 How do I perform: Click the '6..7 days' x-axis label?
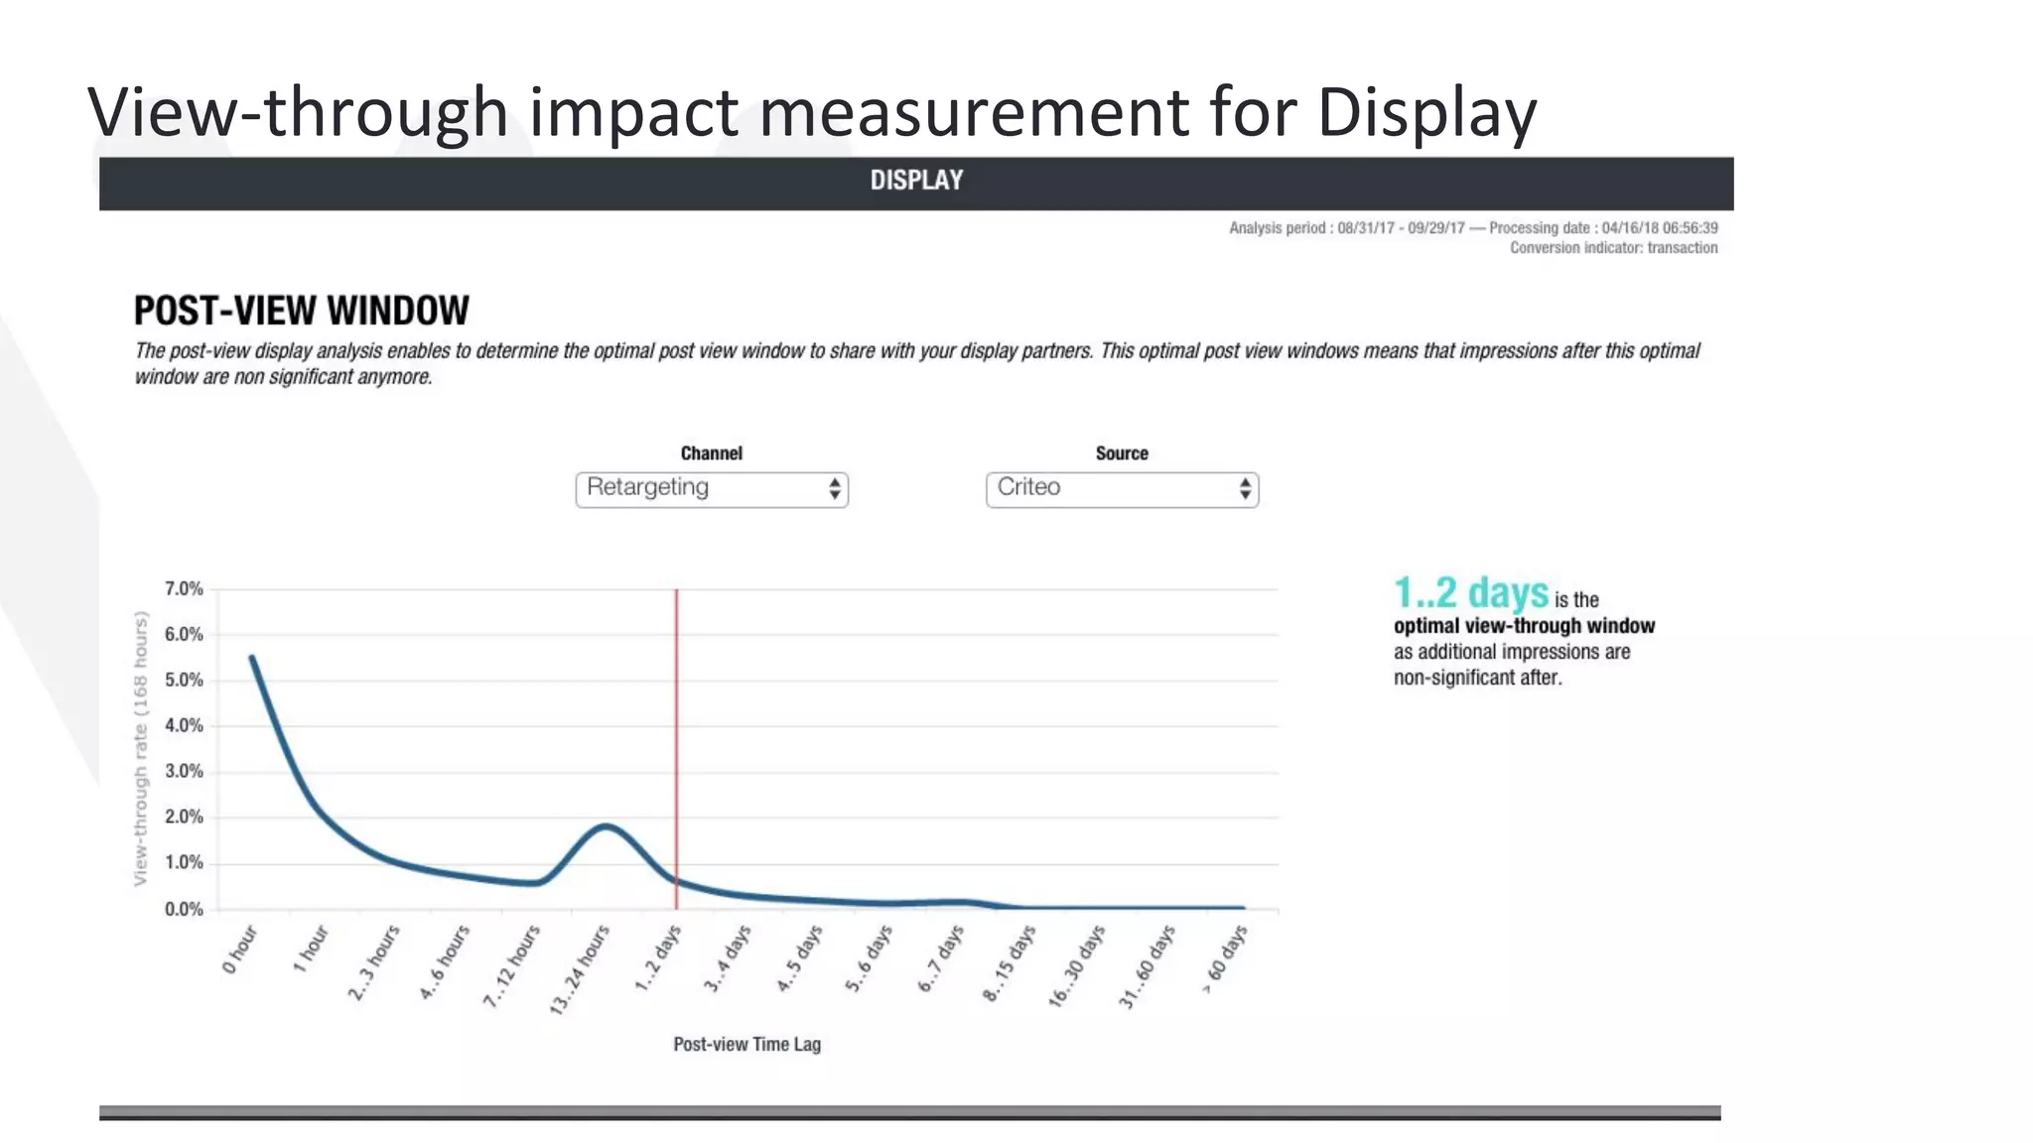[x=940, y=958]
